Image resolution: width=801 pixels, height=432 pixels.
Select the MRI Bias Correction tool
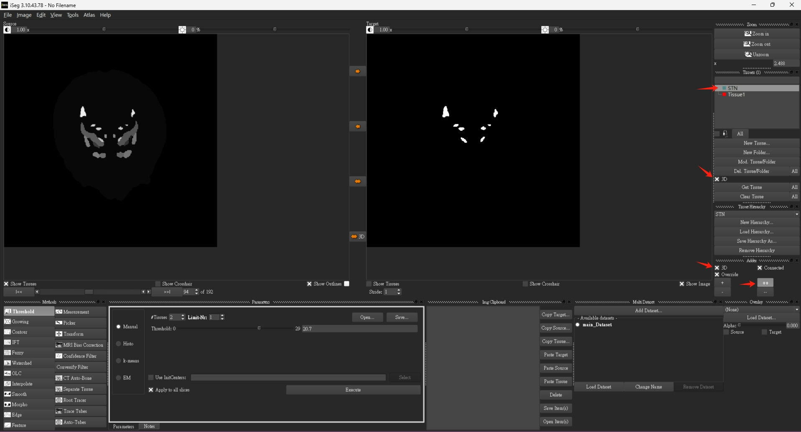pyautogui.click(x=83, y=345)
